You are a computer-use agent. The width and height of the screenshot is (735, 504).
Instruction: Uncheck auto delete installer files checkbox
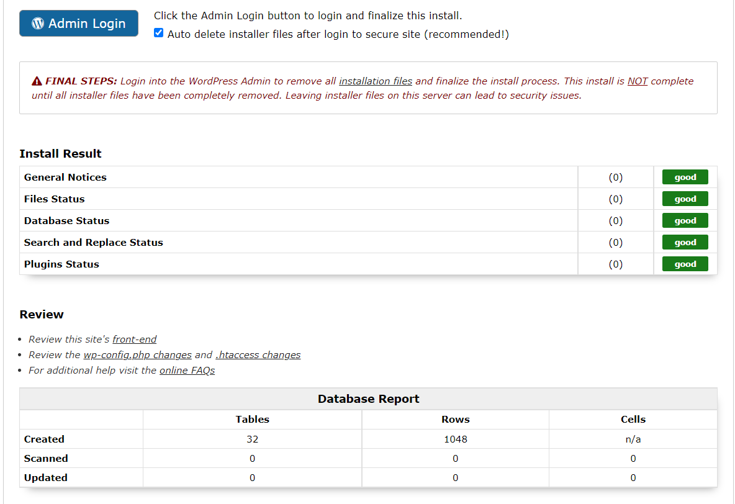pos(159,34)
